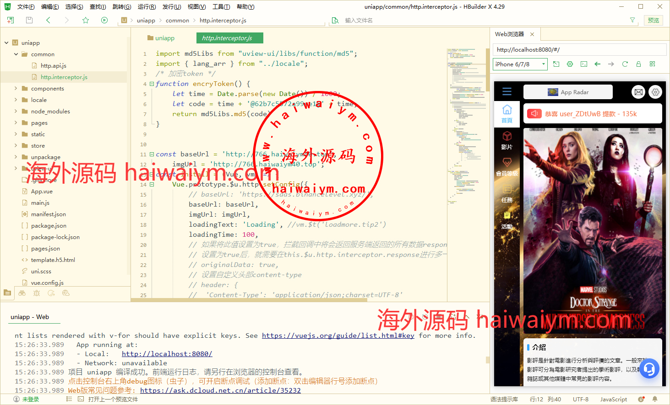
Task: Toggle code fold at line 14
Action: tap(152, 184)
